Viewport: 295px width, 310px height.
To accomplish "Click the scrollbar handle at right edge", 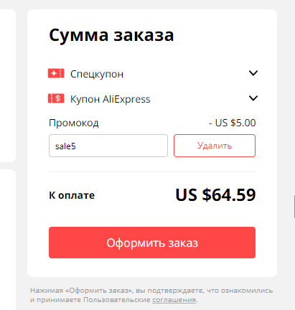I will (x=294, y=207).
